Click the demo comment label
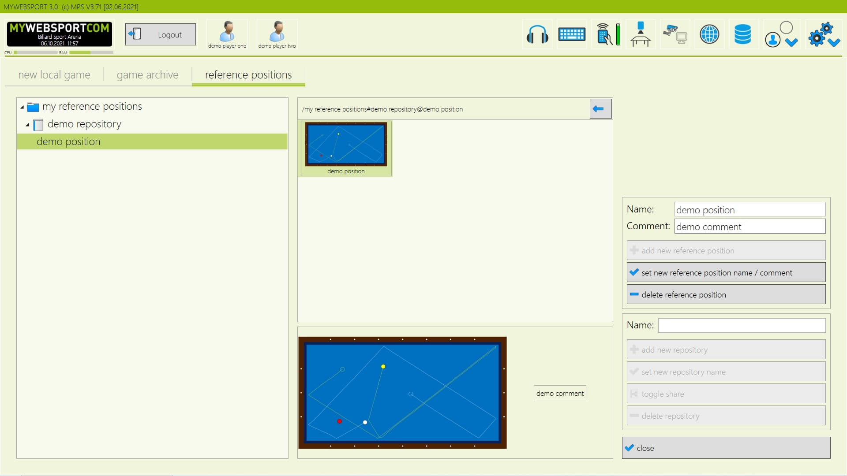 click(560, 393)
